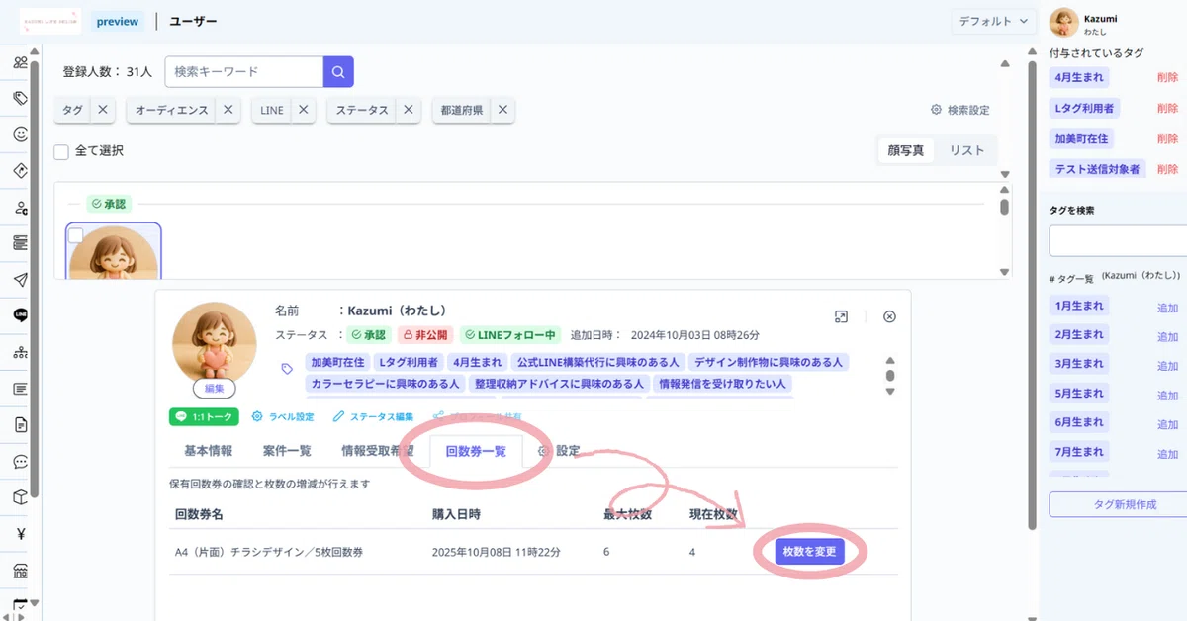
Task: Open the smiley face icon in sidebar
Action: coord(20,133)
